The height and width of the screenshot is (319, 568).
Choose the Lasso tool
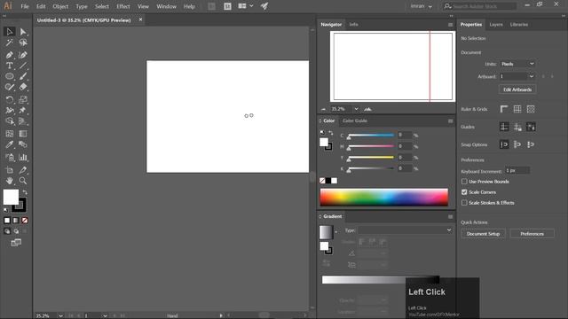coord(23,43)
